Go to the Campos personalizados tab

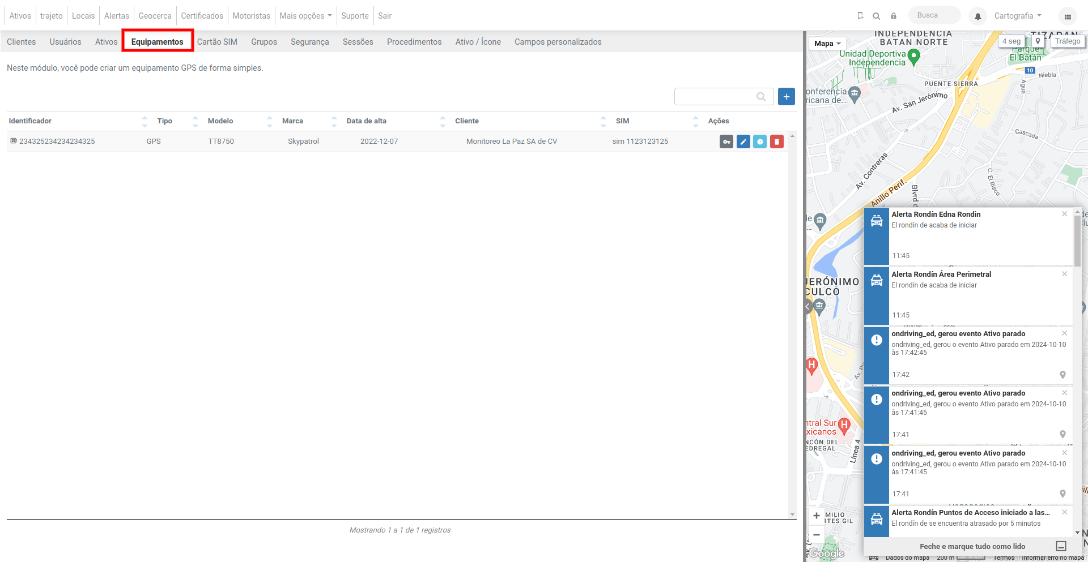(x=558, y=42)
